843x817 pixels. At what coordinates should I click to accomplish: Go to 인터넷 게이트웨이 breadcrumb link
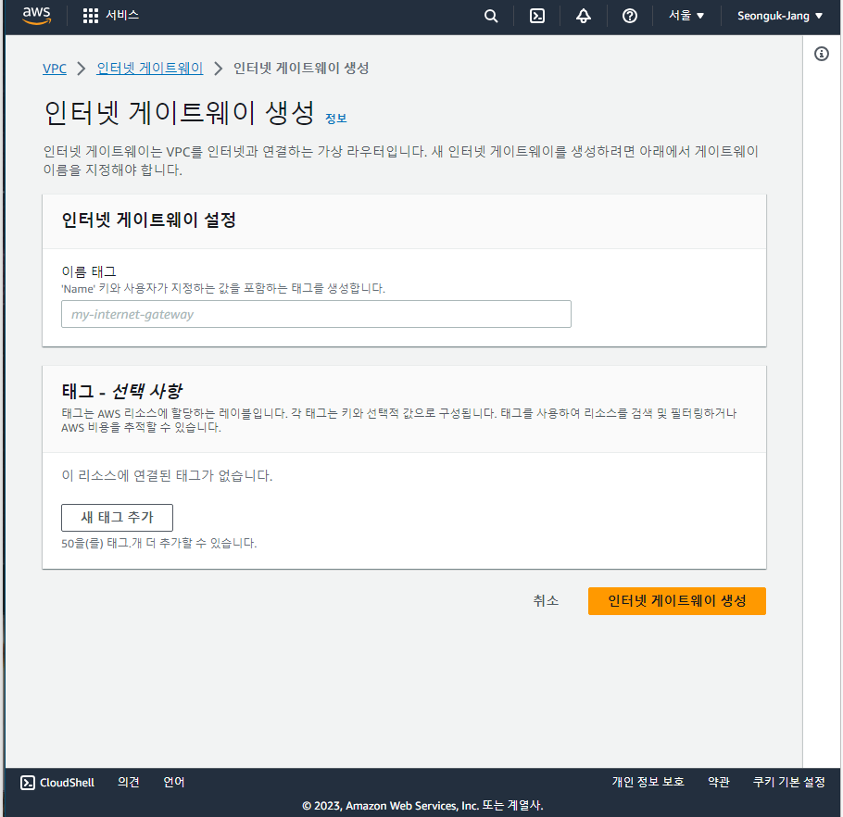(x=149, y=69)
